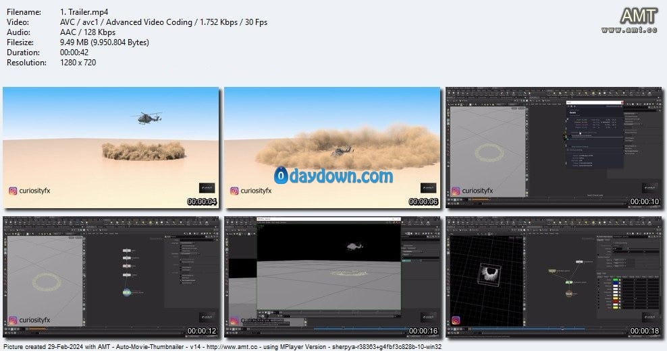The image size is (667, 351).
Task: Select the blue-ringed node in 00:00:12 frame
Action: click(127, 292)
